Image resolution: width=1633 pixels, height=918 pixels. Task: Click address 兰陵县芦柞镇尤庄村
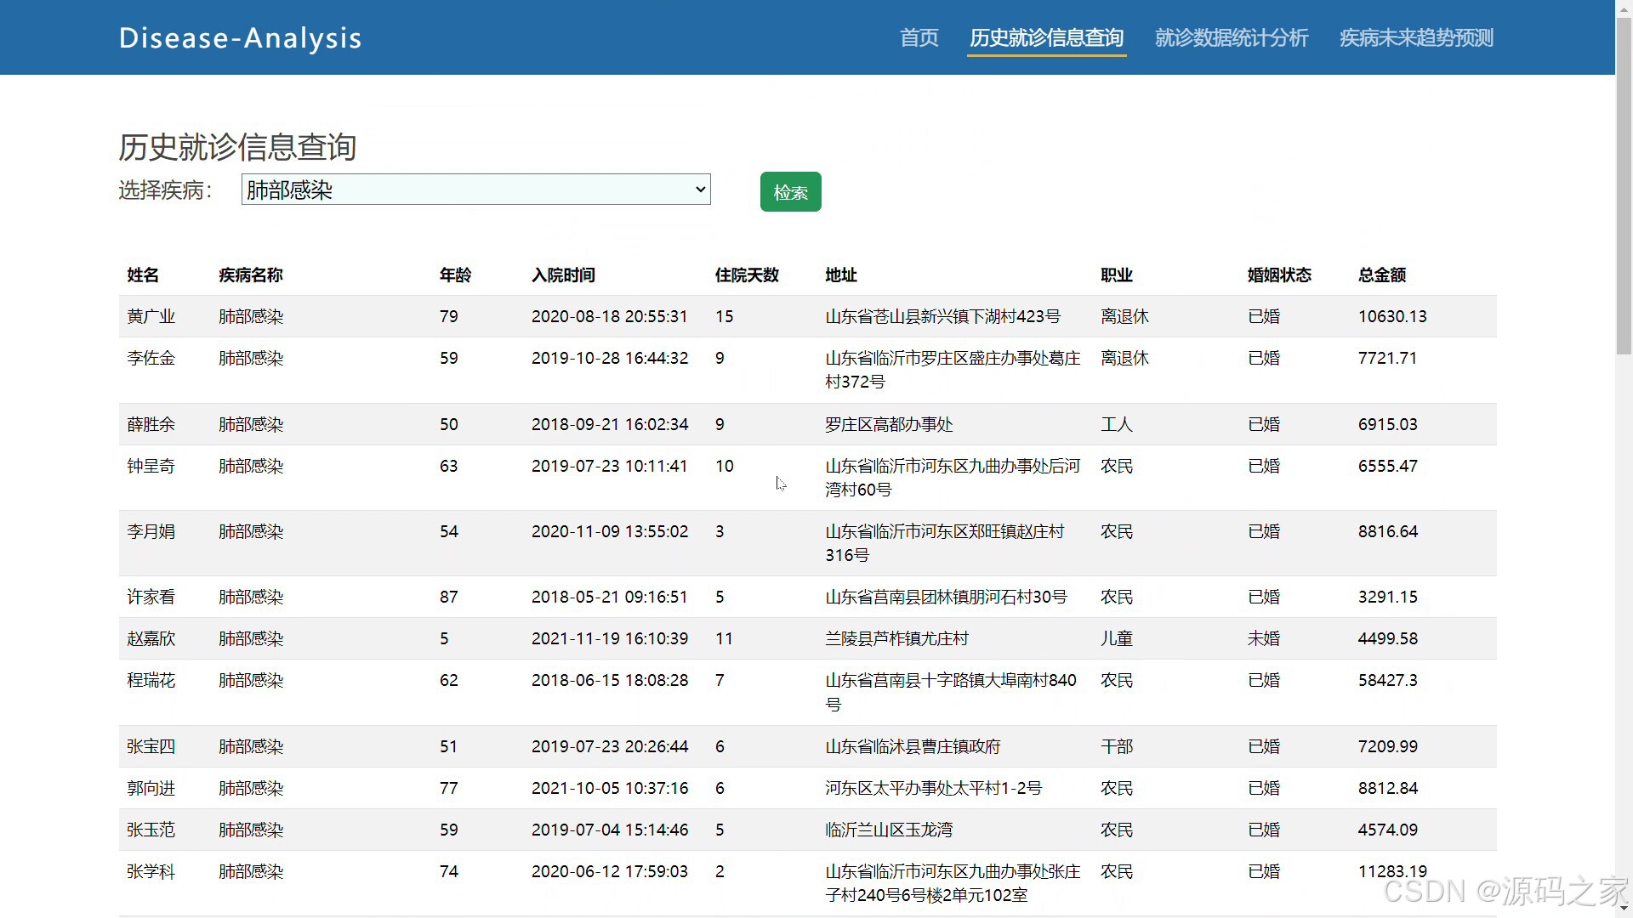click(896, 638)
